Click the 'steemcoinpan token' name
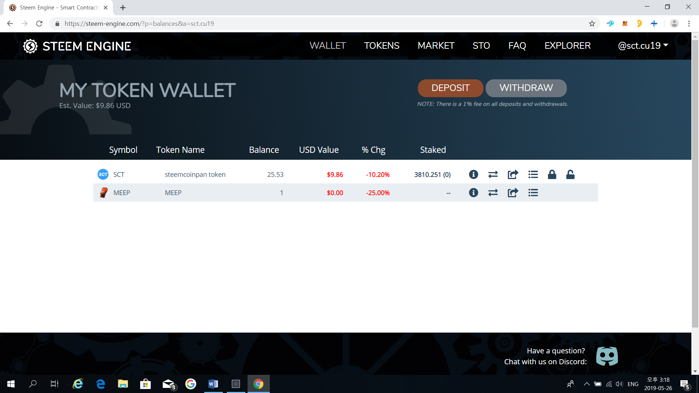699x393 pixels. coord(195,175)
